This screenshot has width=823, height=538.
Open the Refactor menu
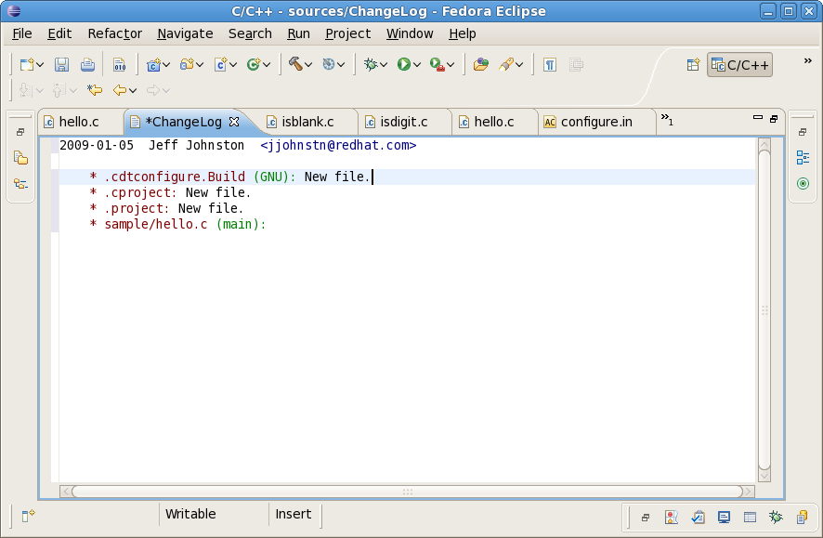coord(115,33)
